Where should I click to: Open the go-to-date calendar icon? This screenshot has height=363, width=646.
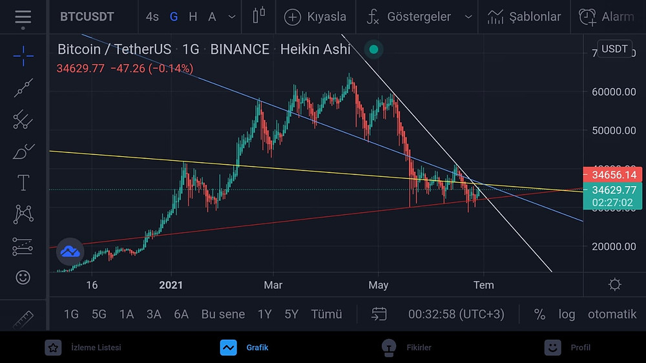[379, 314]
